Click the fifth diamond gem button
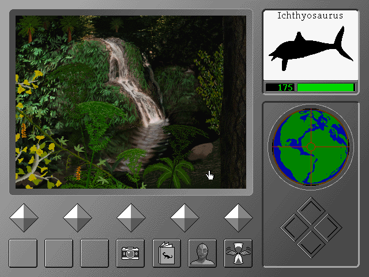Screen dimensions: 369x277 coord(238,218)
